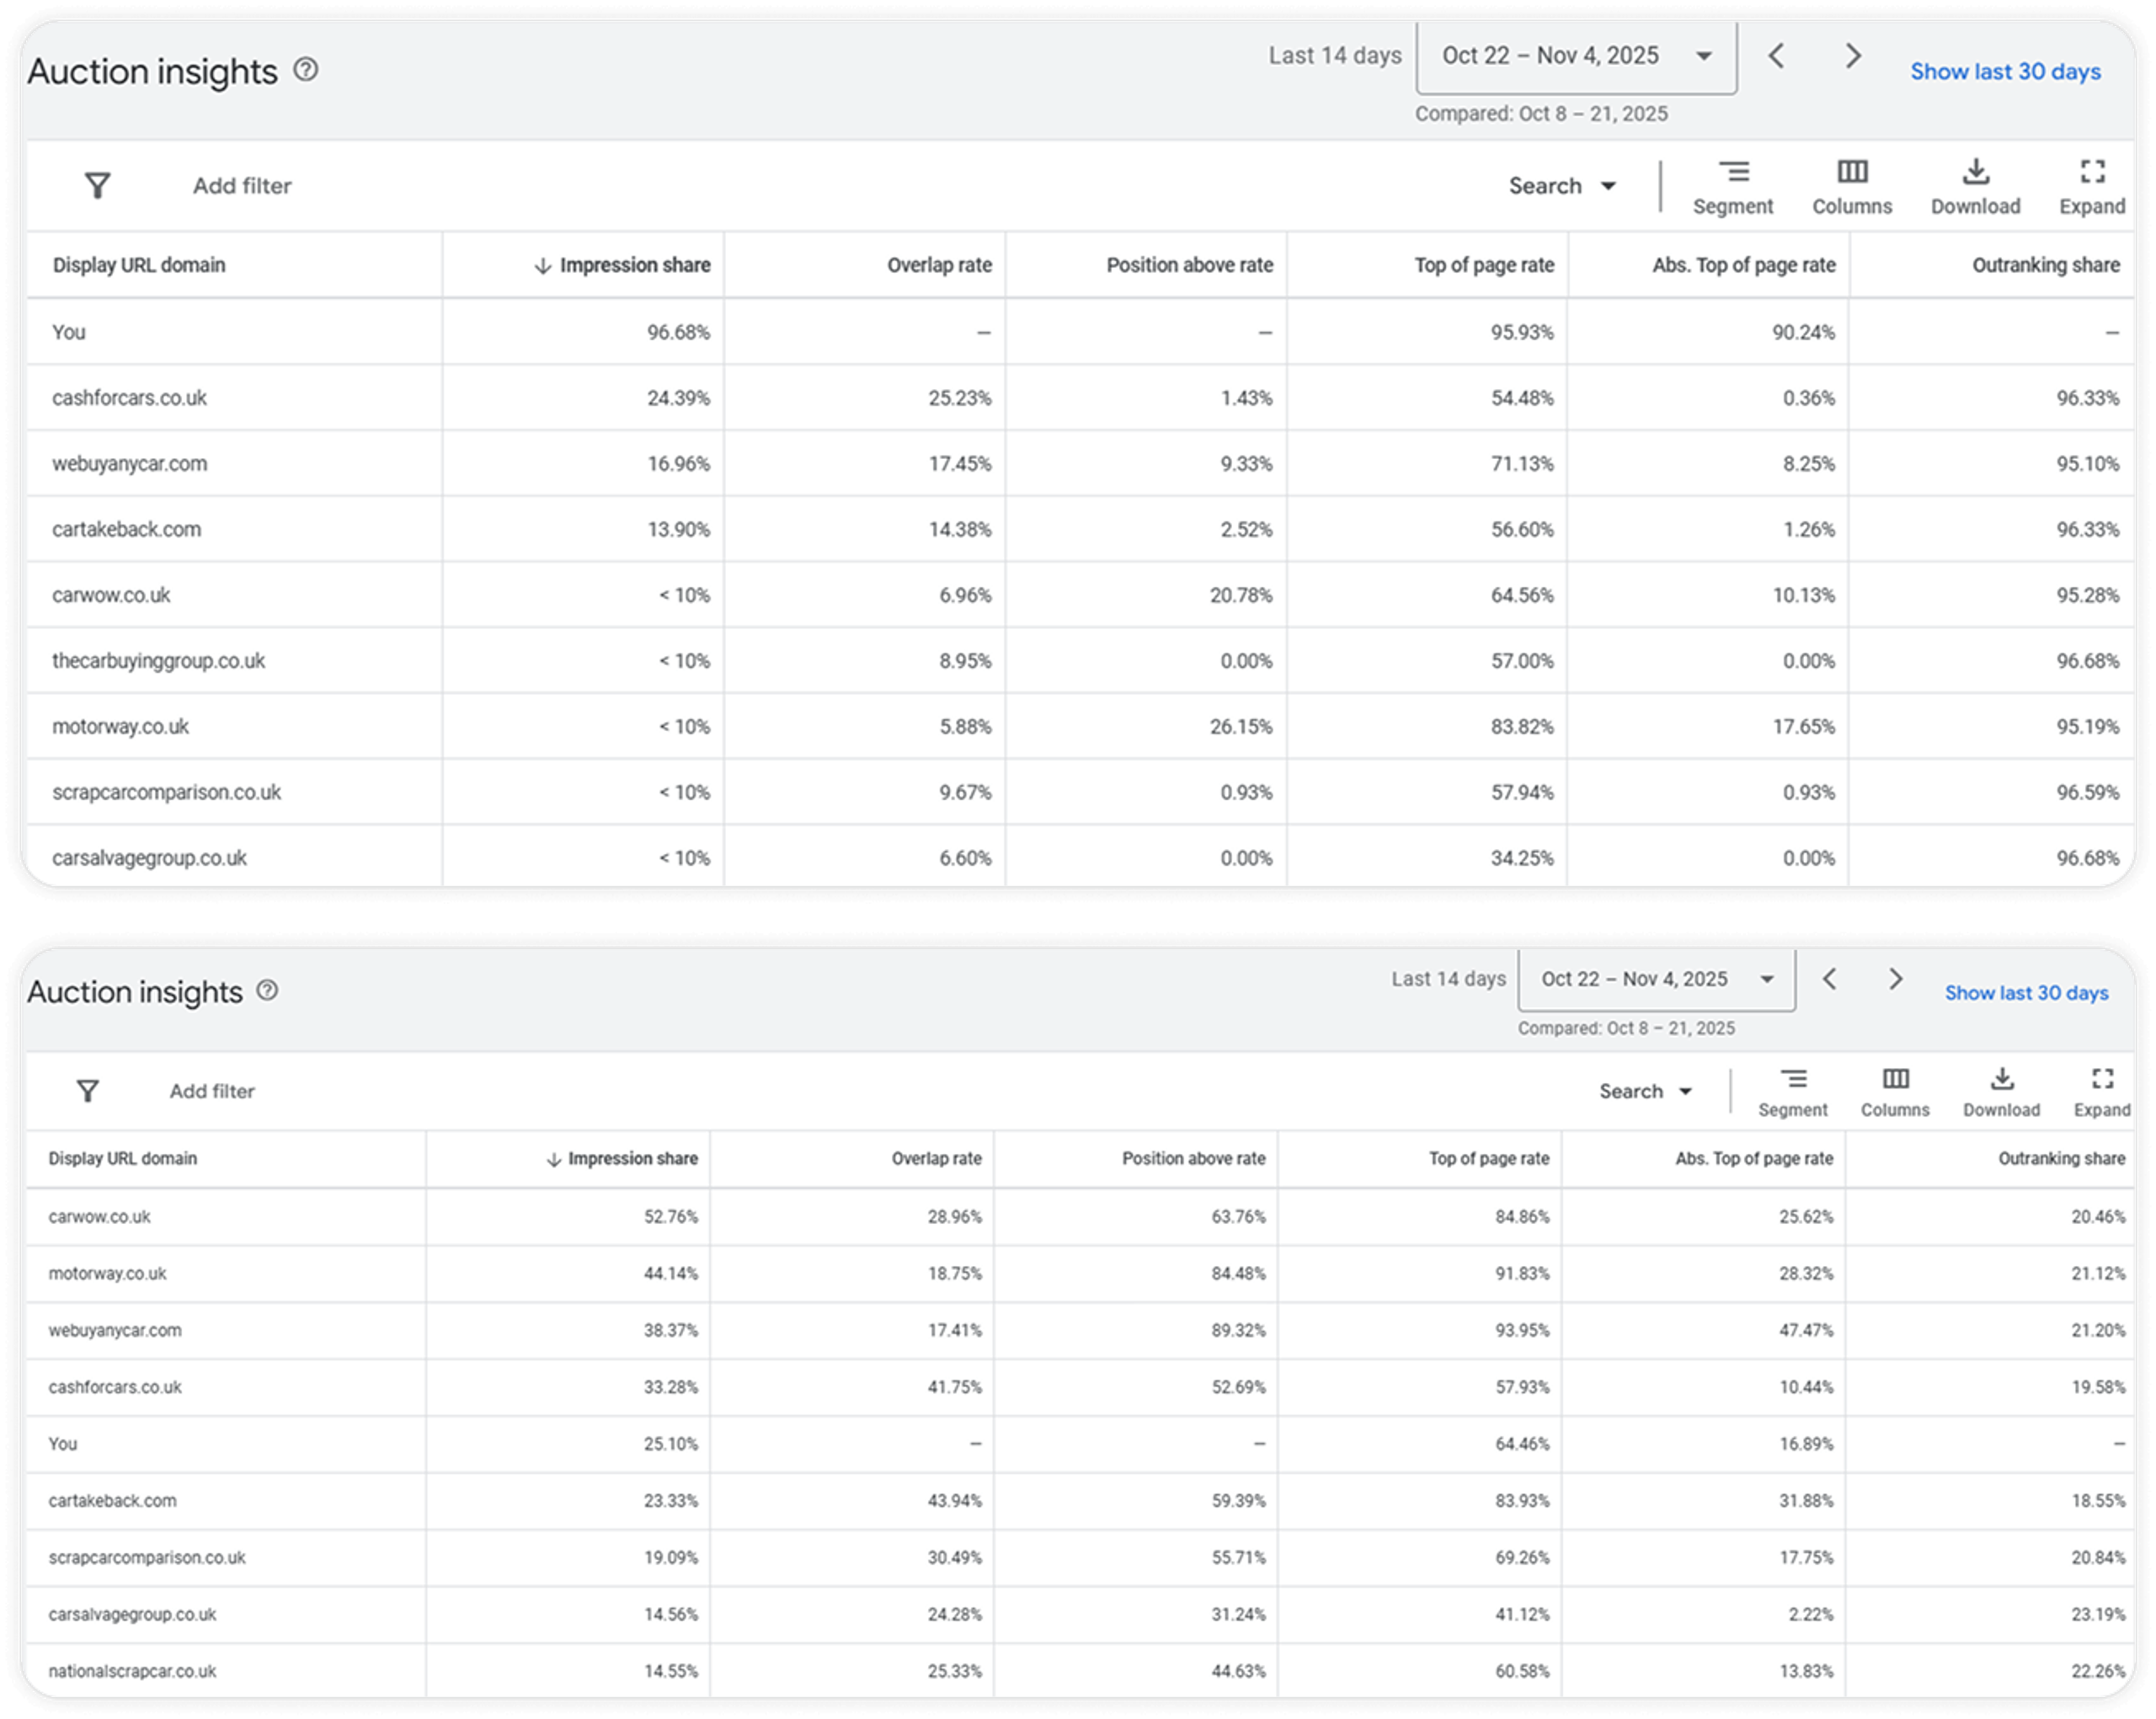Download the bottom auction insights table
Image resolution: width=2156 pixels, height=1719 pixels.
[x=2001, y=1093]
